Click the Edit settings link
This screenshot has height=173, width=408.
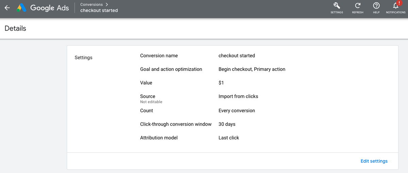coord(374,161)
